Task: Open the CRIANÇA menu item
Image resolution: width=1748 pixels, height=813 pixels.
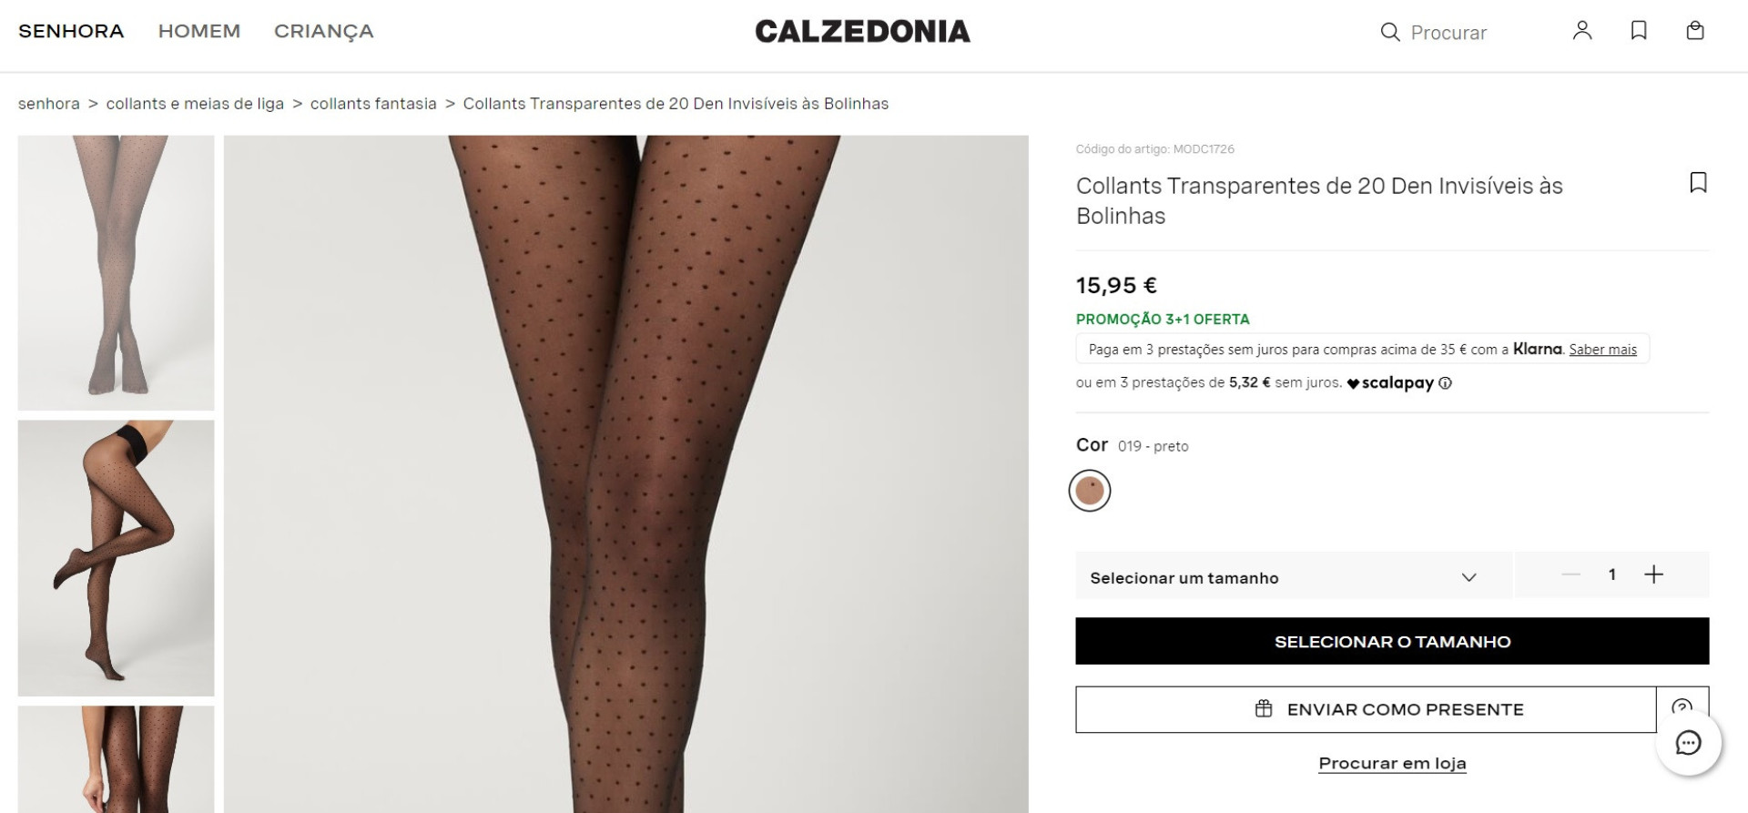Action: pyautogui.click(x=323, y=30)
